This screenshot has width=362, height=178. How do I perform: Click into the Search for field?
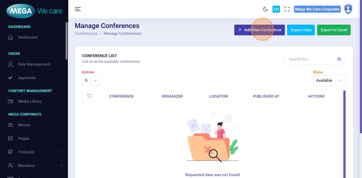(x=310, y=59)
